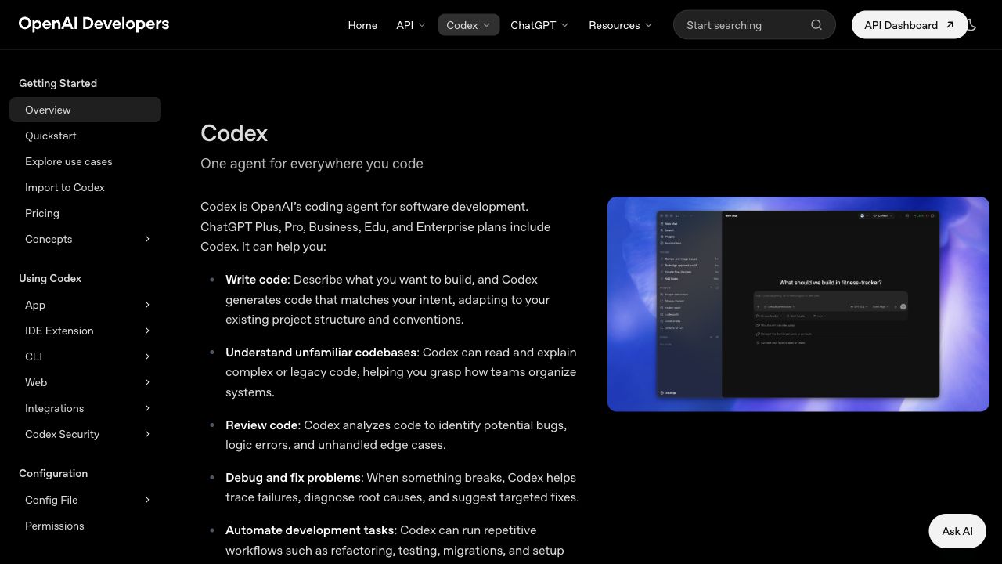Open the Codex dropdown menu
This screenshot has height=564, width=1002.
(x=469, y=25)
